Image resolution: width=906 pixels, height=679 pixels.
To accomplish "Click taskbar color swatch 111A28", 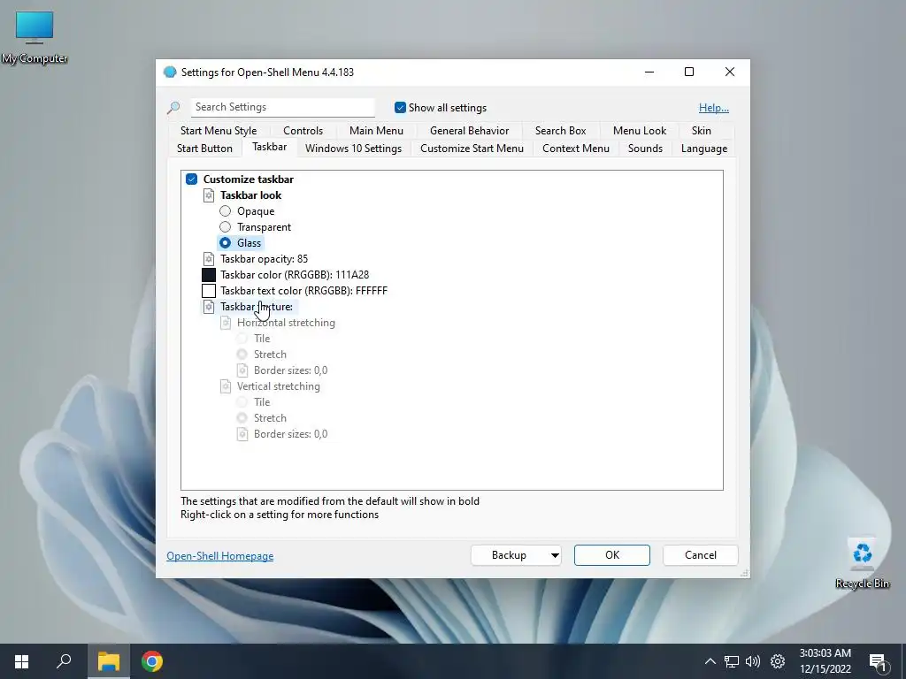I will click(209, 275).
